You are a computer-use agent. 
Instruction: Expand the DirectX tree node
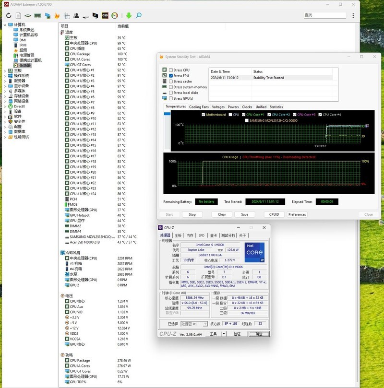(5, 106)
